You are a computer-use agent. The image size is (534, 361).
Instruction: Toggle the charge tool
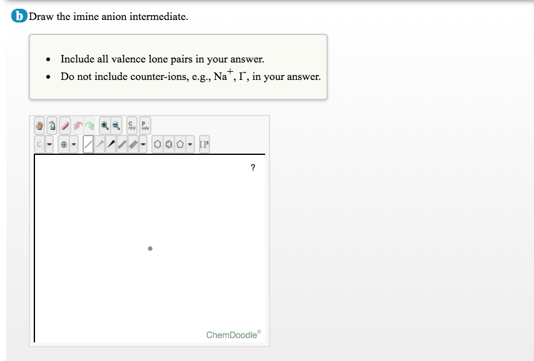[x=64, y=144]
